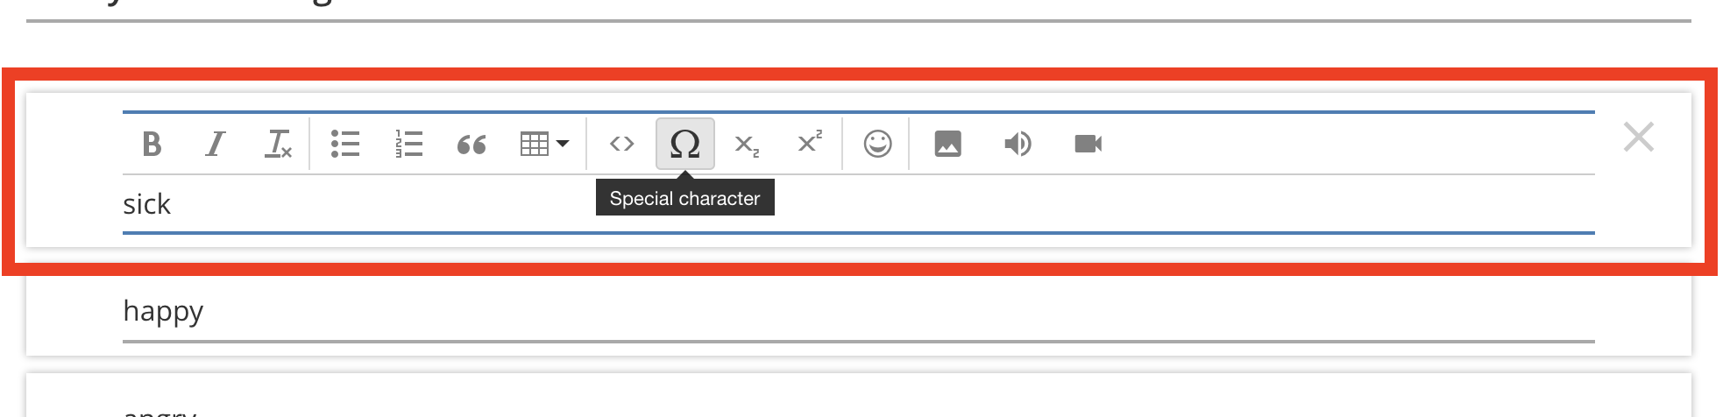Toggle bold formatting
Viewport: 1730px width, 417px height.
tap(152, 144)
